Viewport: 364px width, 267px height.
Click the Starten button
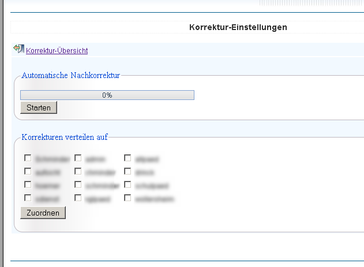point(39,107)
